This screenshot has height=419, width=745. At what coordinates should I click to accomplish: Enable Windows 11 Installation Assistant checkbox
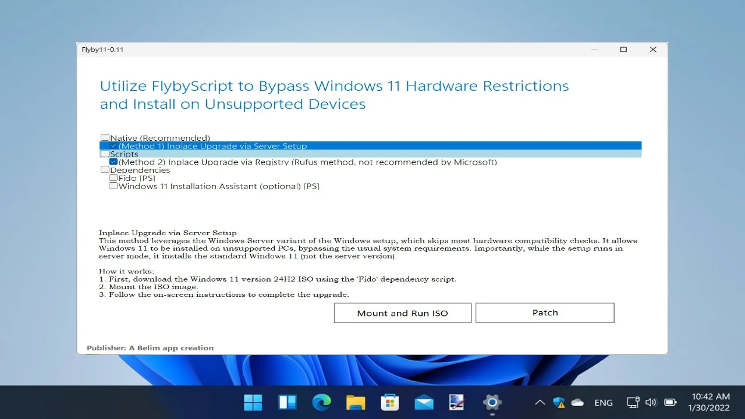tap(113, 186)
